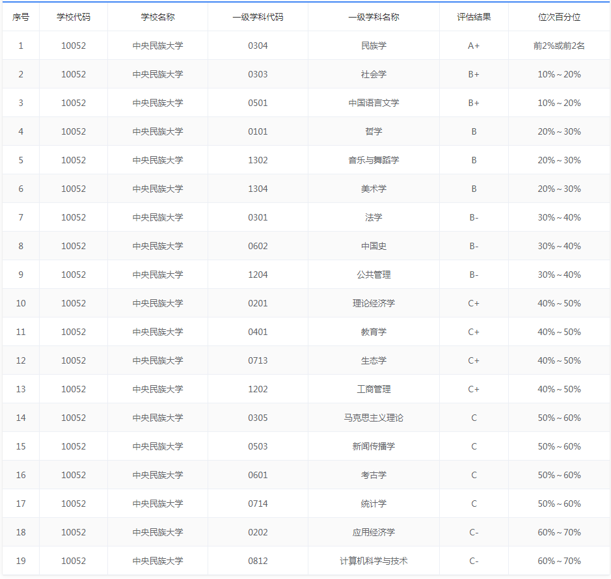Click the 30%~40% cell for 公共管理

point(559,275)
